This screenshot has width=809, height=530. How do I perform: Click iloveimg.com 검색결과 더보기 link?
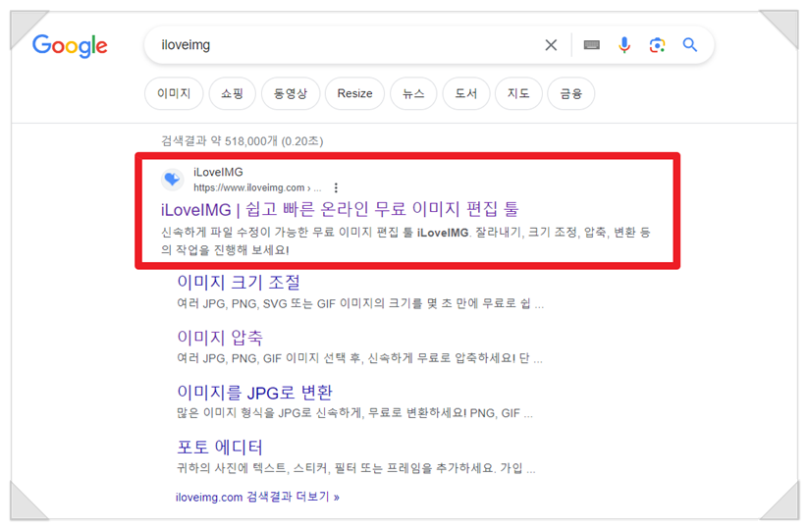point(257,497)
